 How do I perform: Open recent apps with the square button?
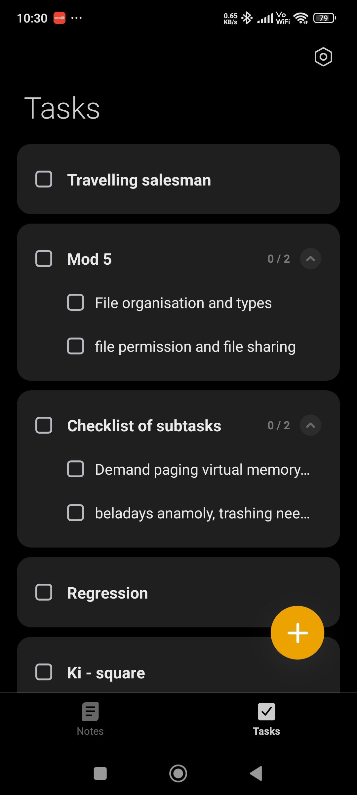click(x=100, y=774)
